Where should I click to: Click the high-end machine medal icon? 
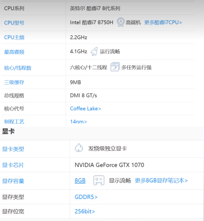pos(121,22)
